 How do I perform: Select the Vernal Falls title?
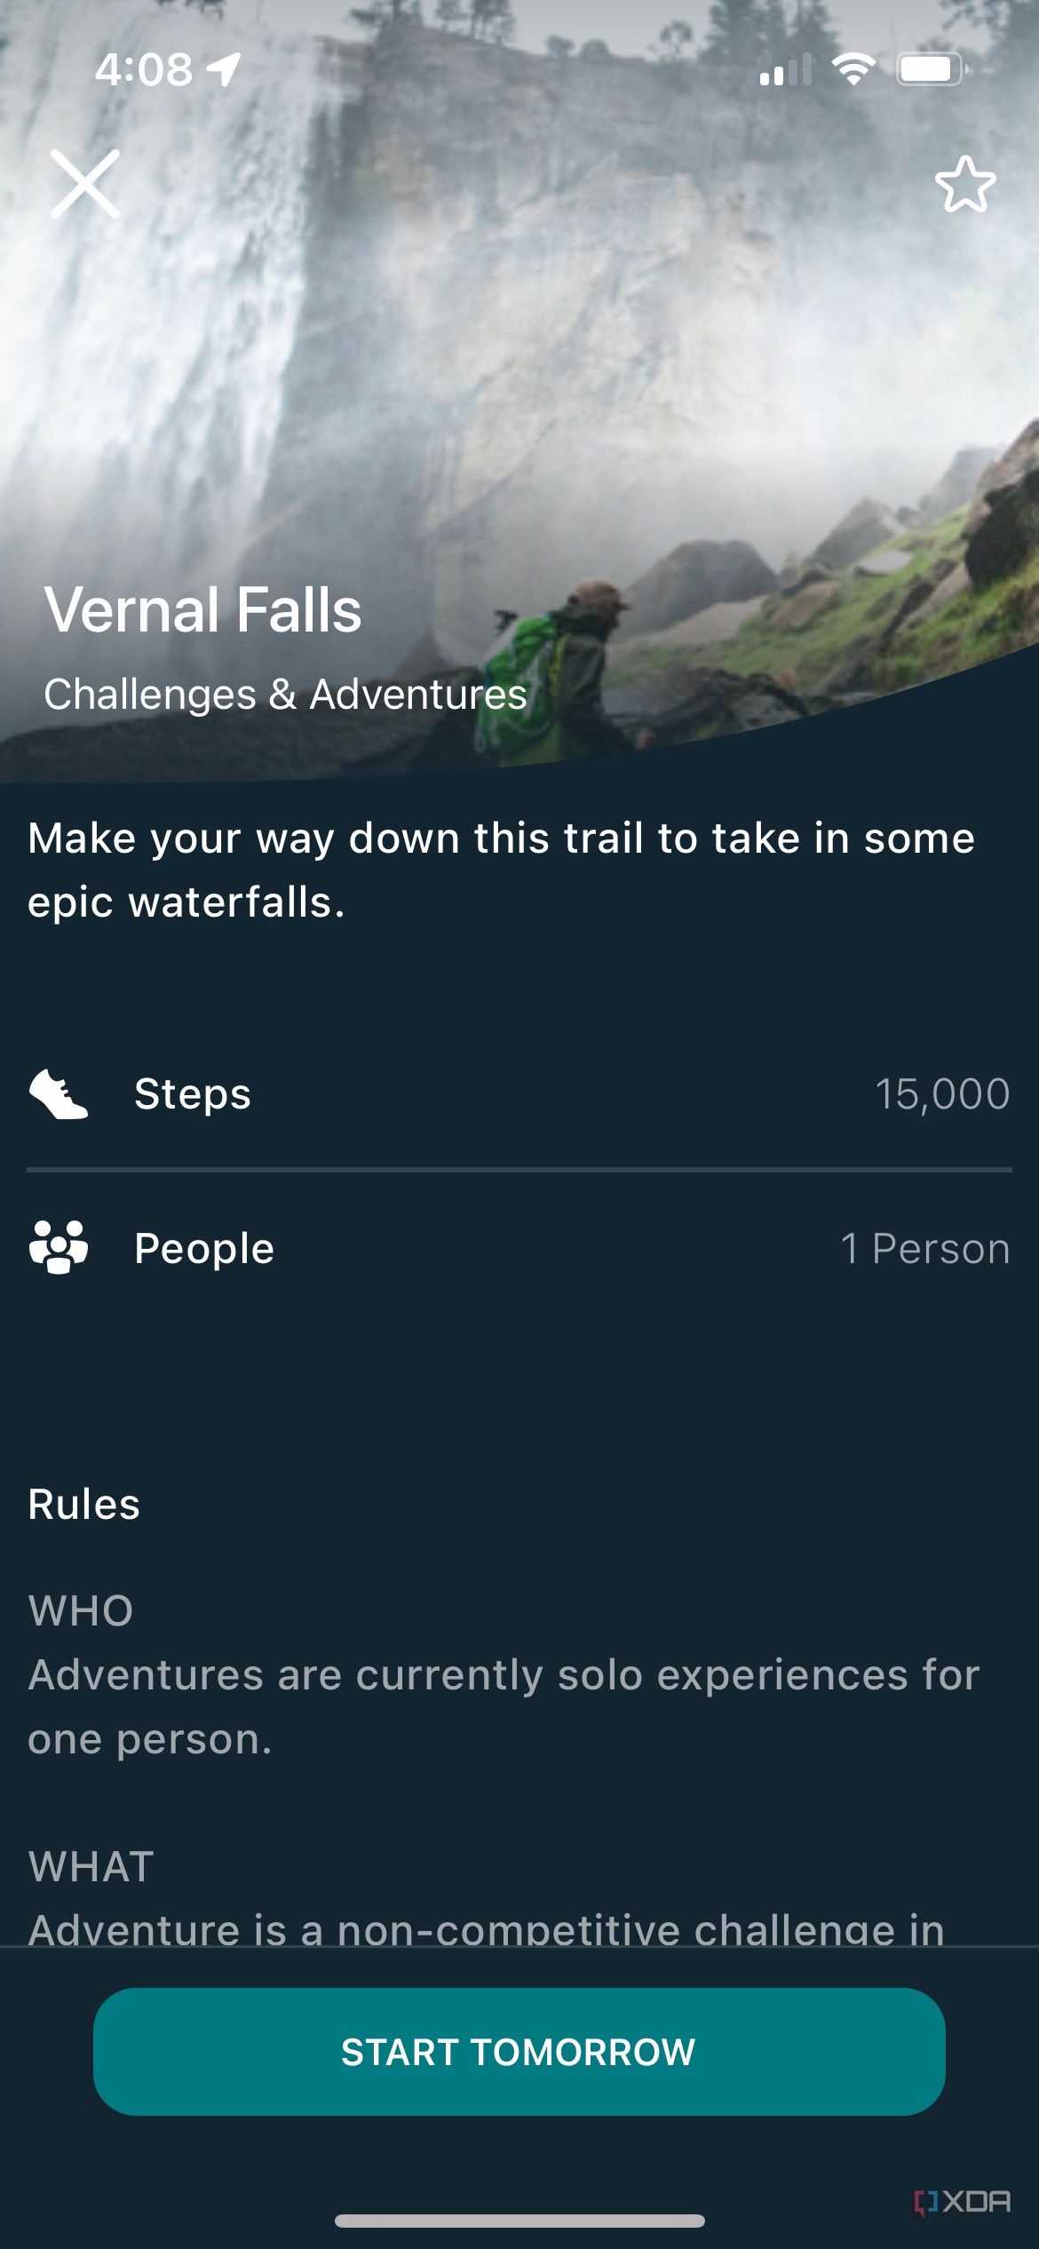[203, 610]
